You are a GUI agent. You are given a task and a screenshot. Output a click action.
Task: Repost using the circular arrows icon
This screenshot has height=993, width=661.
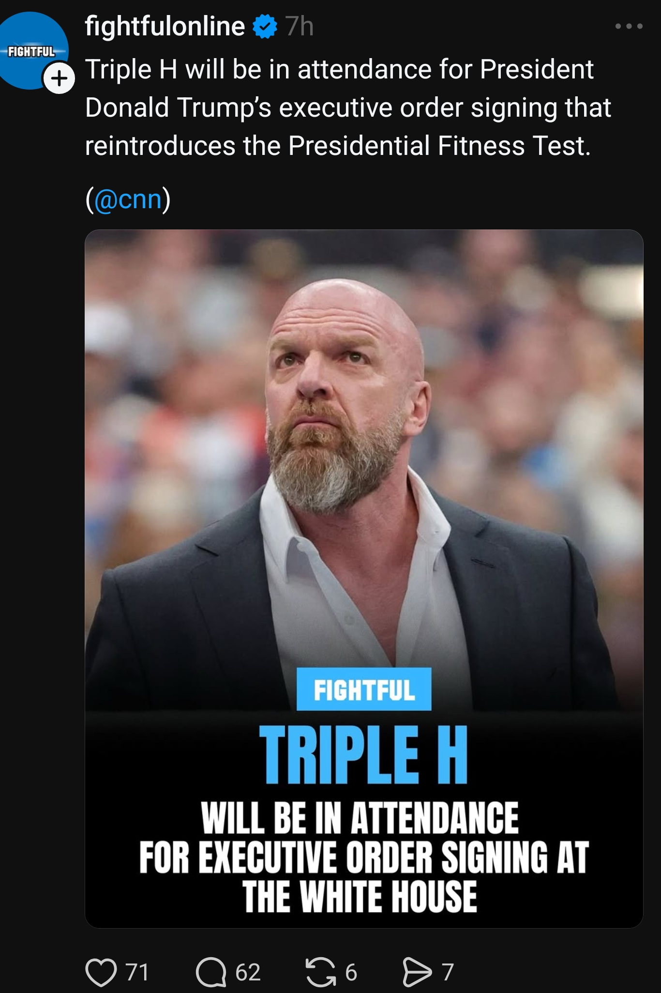(x=321, y=972)
